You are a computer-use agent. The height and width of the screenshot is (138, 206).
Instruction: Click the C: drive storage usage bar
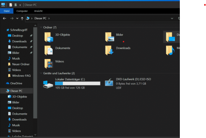(x=78, y=83)
